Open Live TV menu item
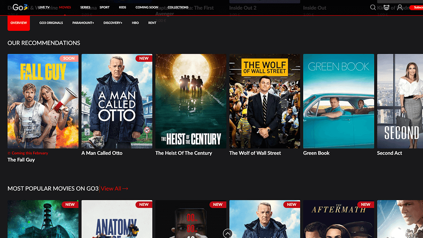This screenshot has width=423, height=238. click(x=44, y=7)
